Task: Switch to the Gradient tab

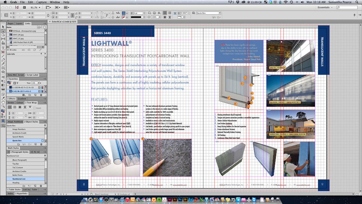Action: click(x=22, y=99)
